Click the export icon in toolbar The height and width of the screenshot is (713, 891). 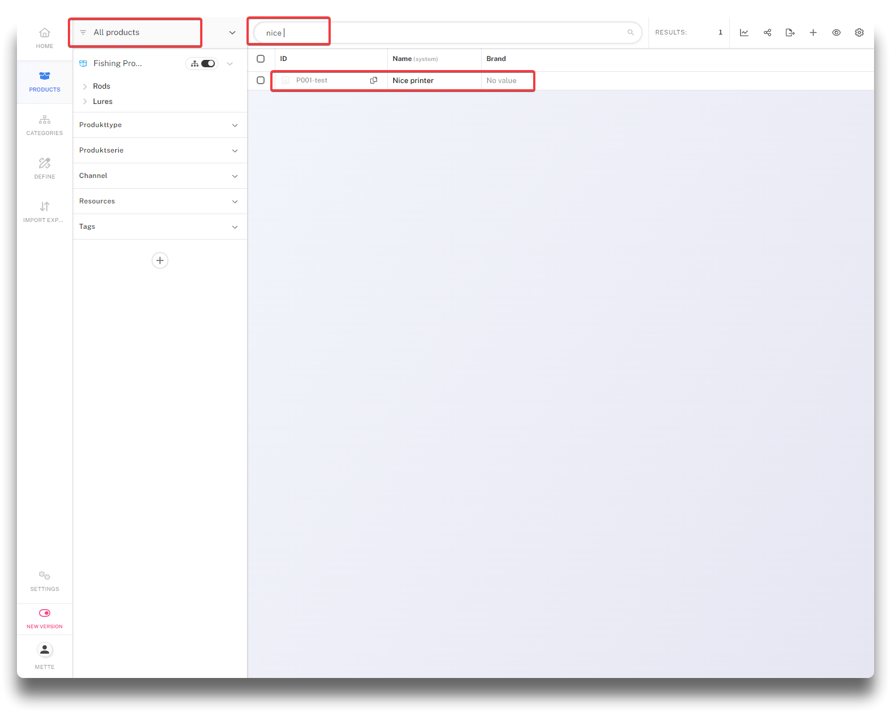click(790, 33)
